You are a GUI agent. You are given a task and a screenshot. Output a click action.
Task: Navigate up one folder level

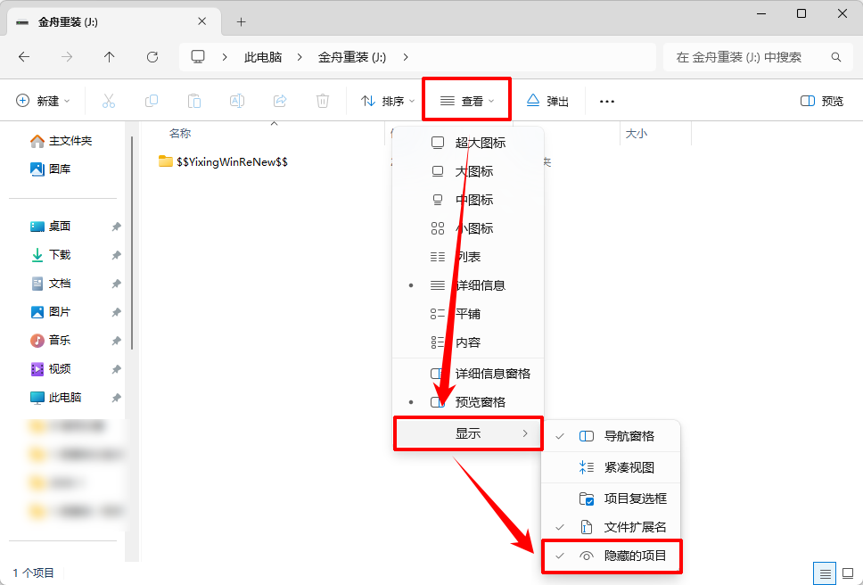110,57
